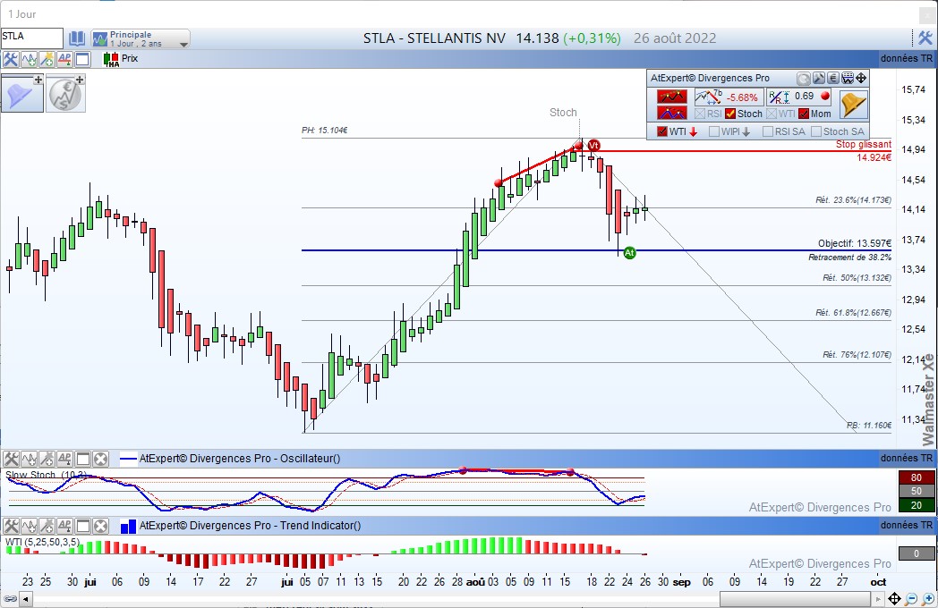The height and width of the screenshot is (608, 938).
Task: Click the Oscillateur blue line color swatch
Action: [129, 460]
